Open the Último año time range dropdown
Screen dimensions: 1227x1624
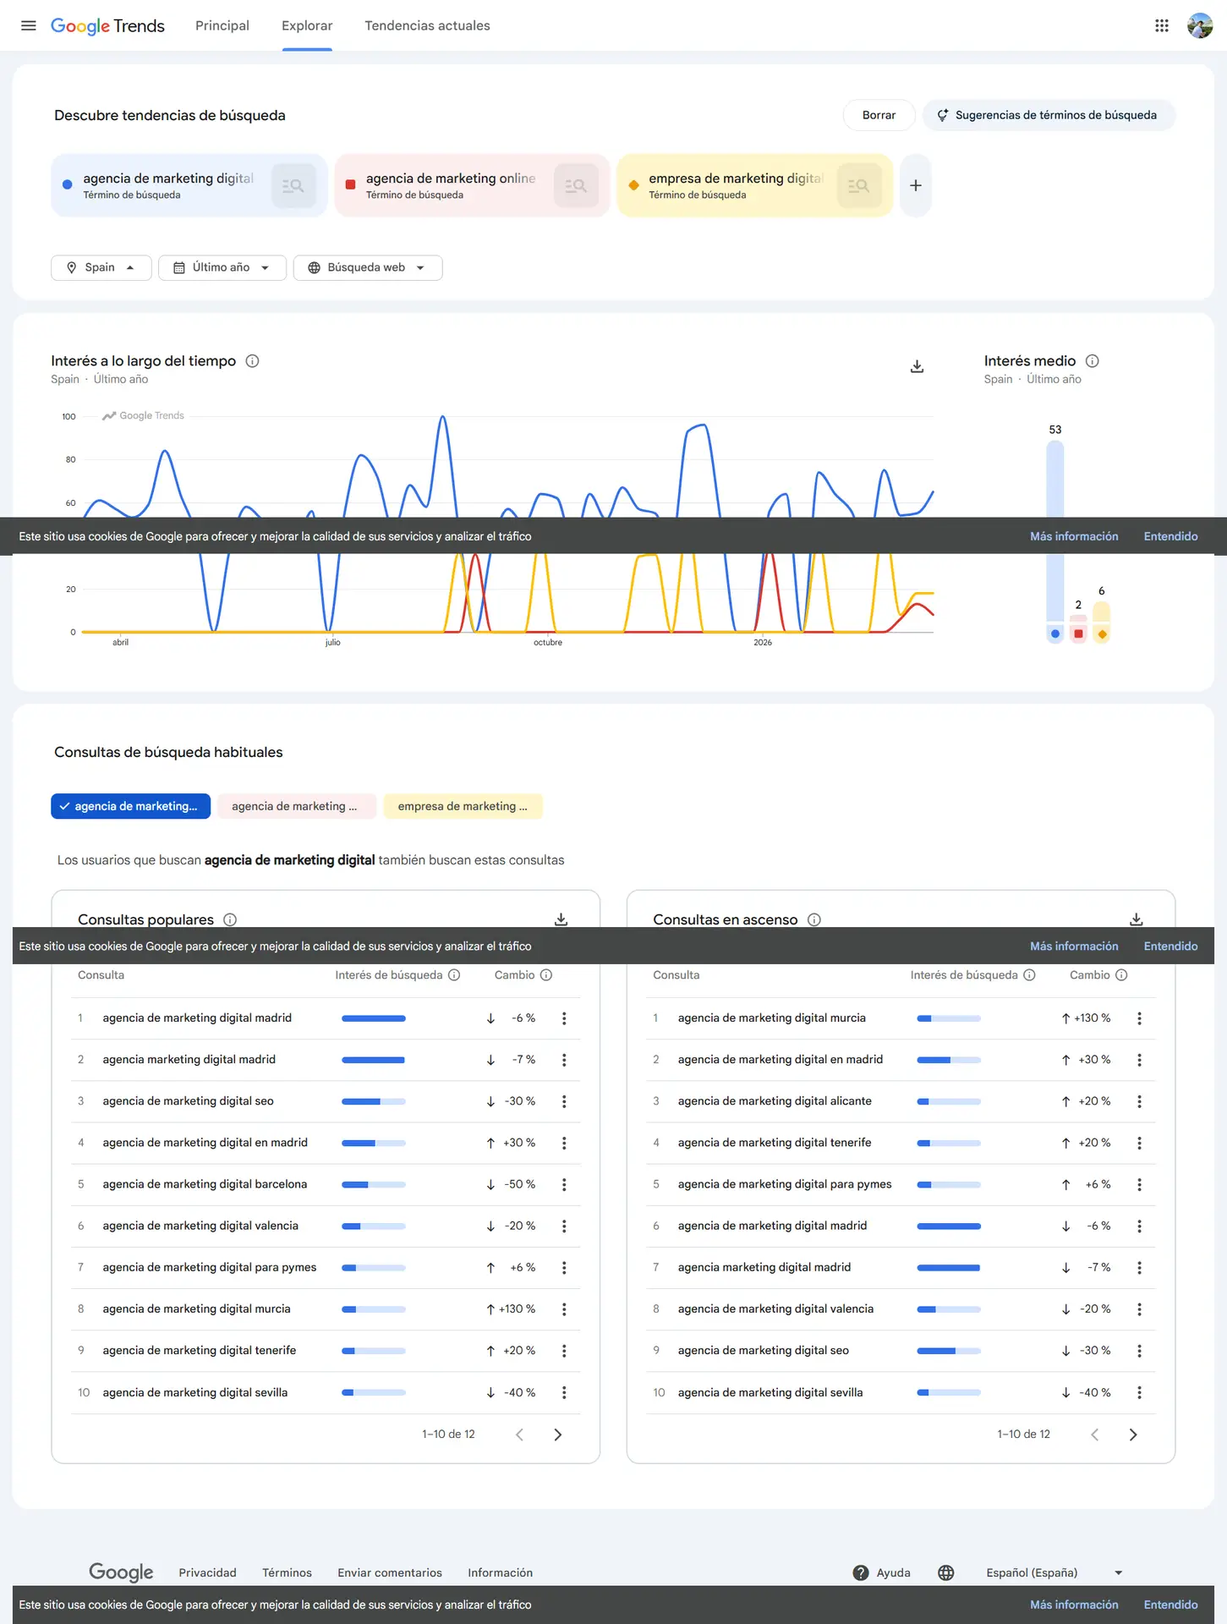pyautogui.click(x=222, y=267)
